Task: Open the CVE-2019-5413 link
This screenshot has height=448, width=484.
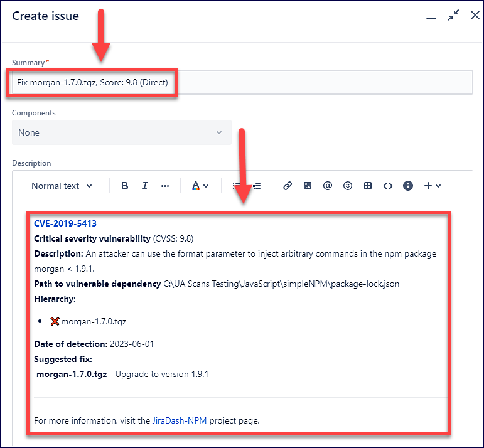Action: click(x=65, y=223)
